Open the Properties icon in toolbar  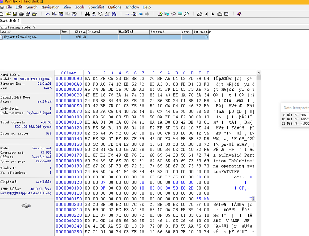(x=28, y=14)
